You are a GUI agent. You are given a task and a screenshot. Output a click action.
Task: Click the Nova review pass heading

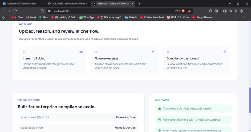107,58
